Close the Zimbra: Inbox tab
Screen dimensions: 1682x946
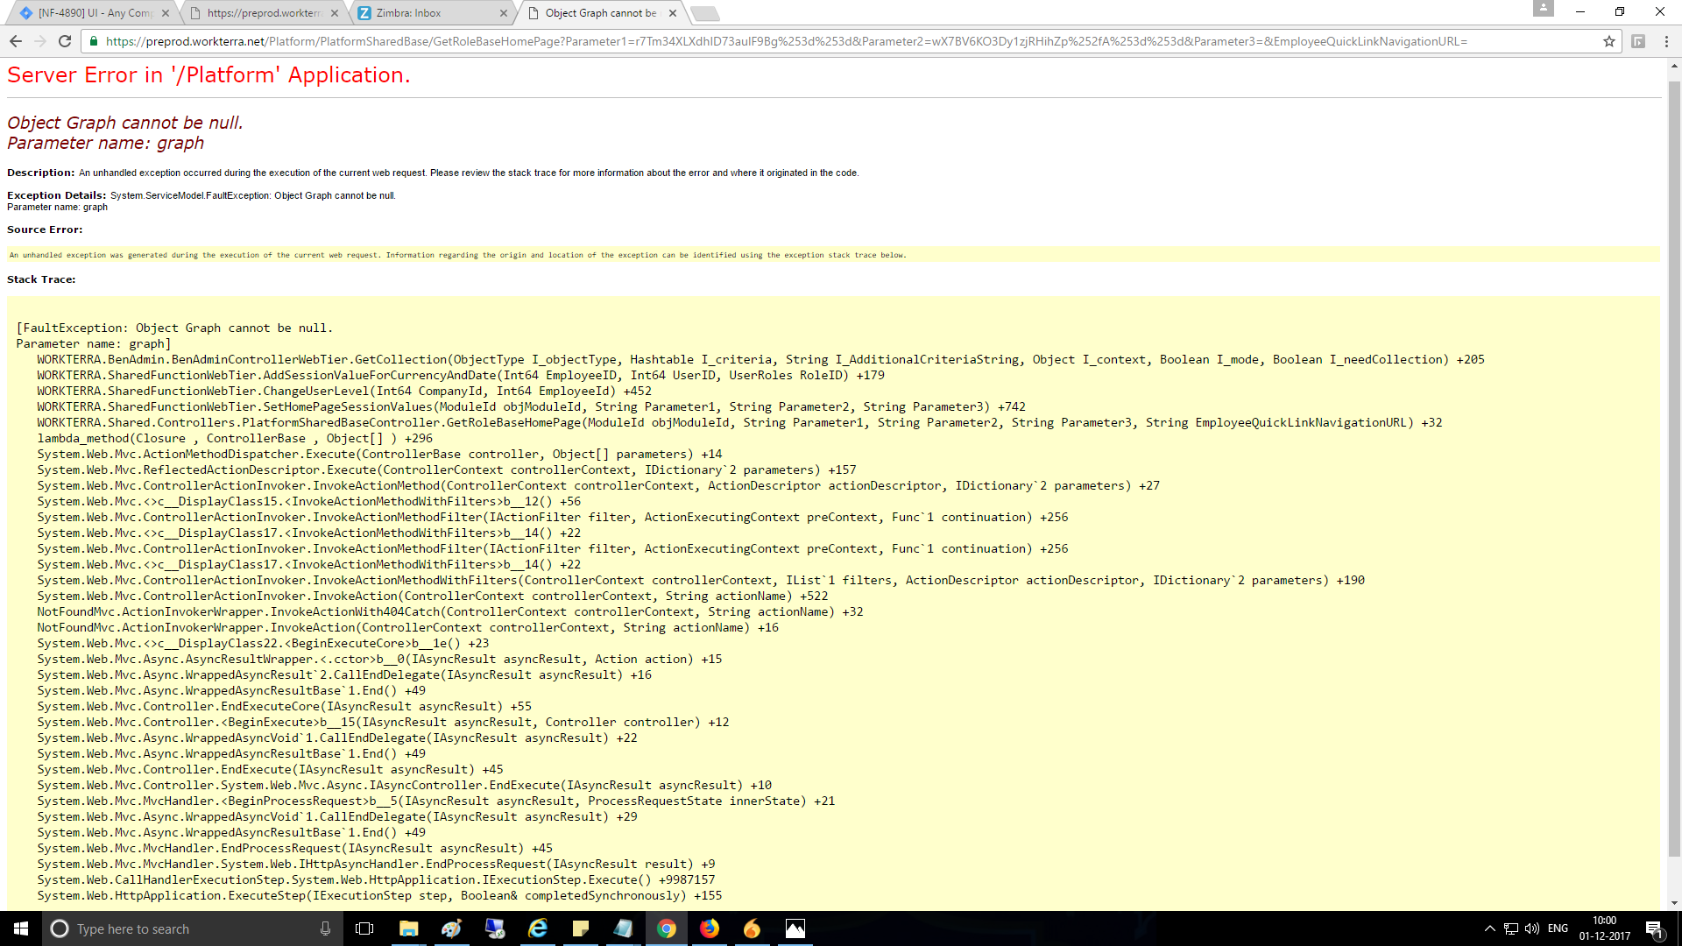(x=504, y=13)
